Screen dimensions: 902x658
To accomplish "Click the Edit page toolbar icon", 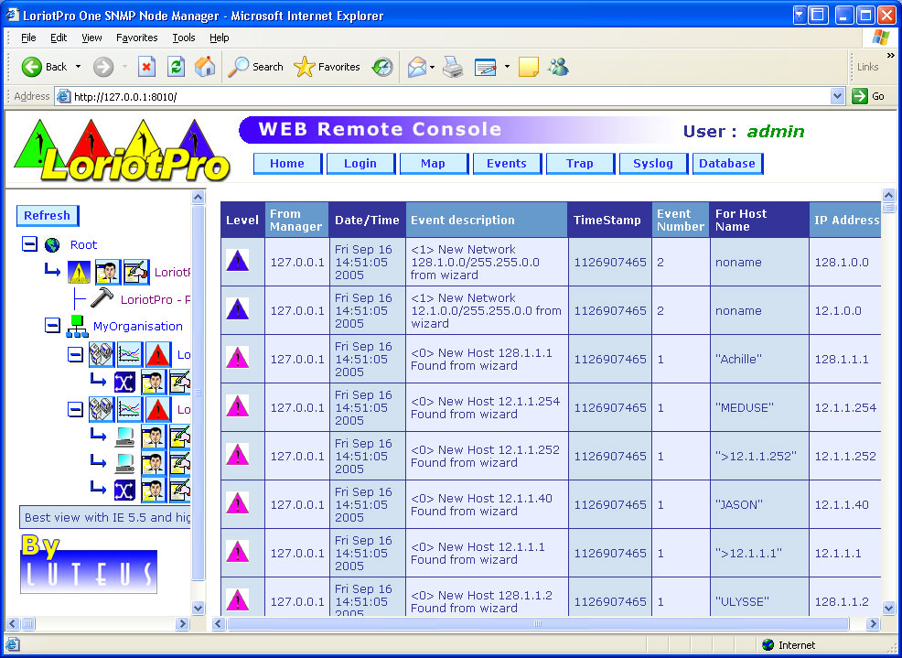I will click(486, 67).
